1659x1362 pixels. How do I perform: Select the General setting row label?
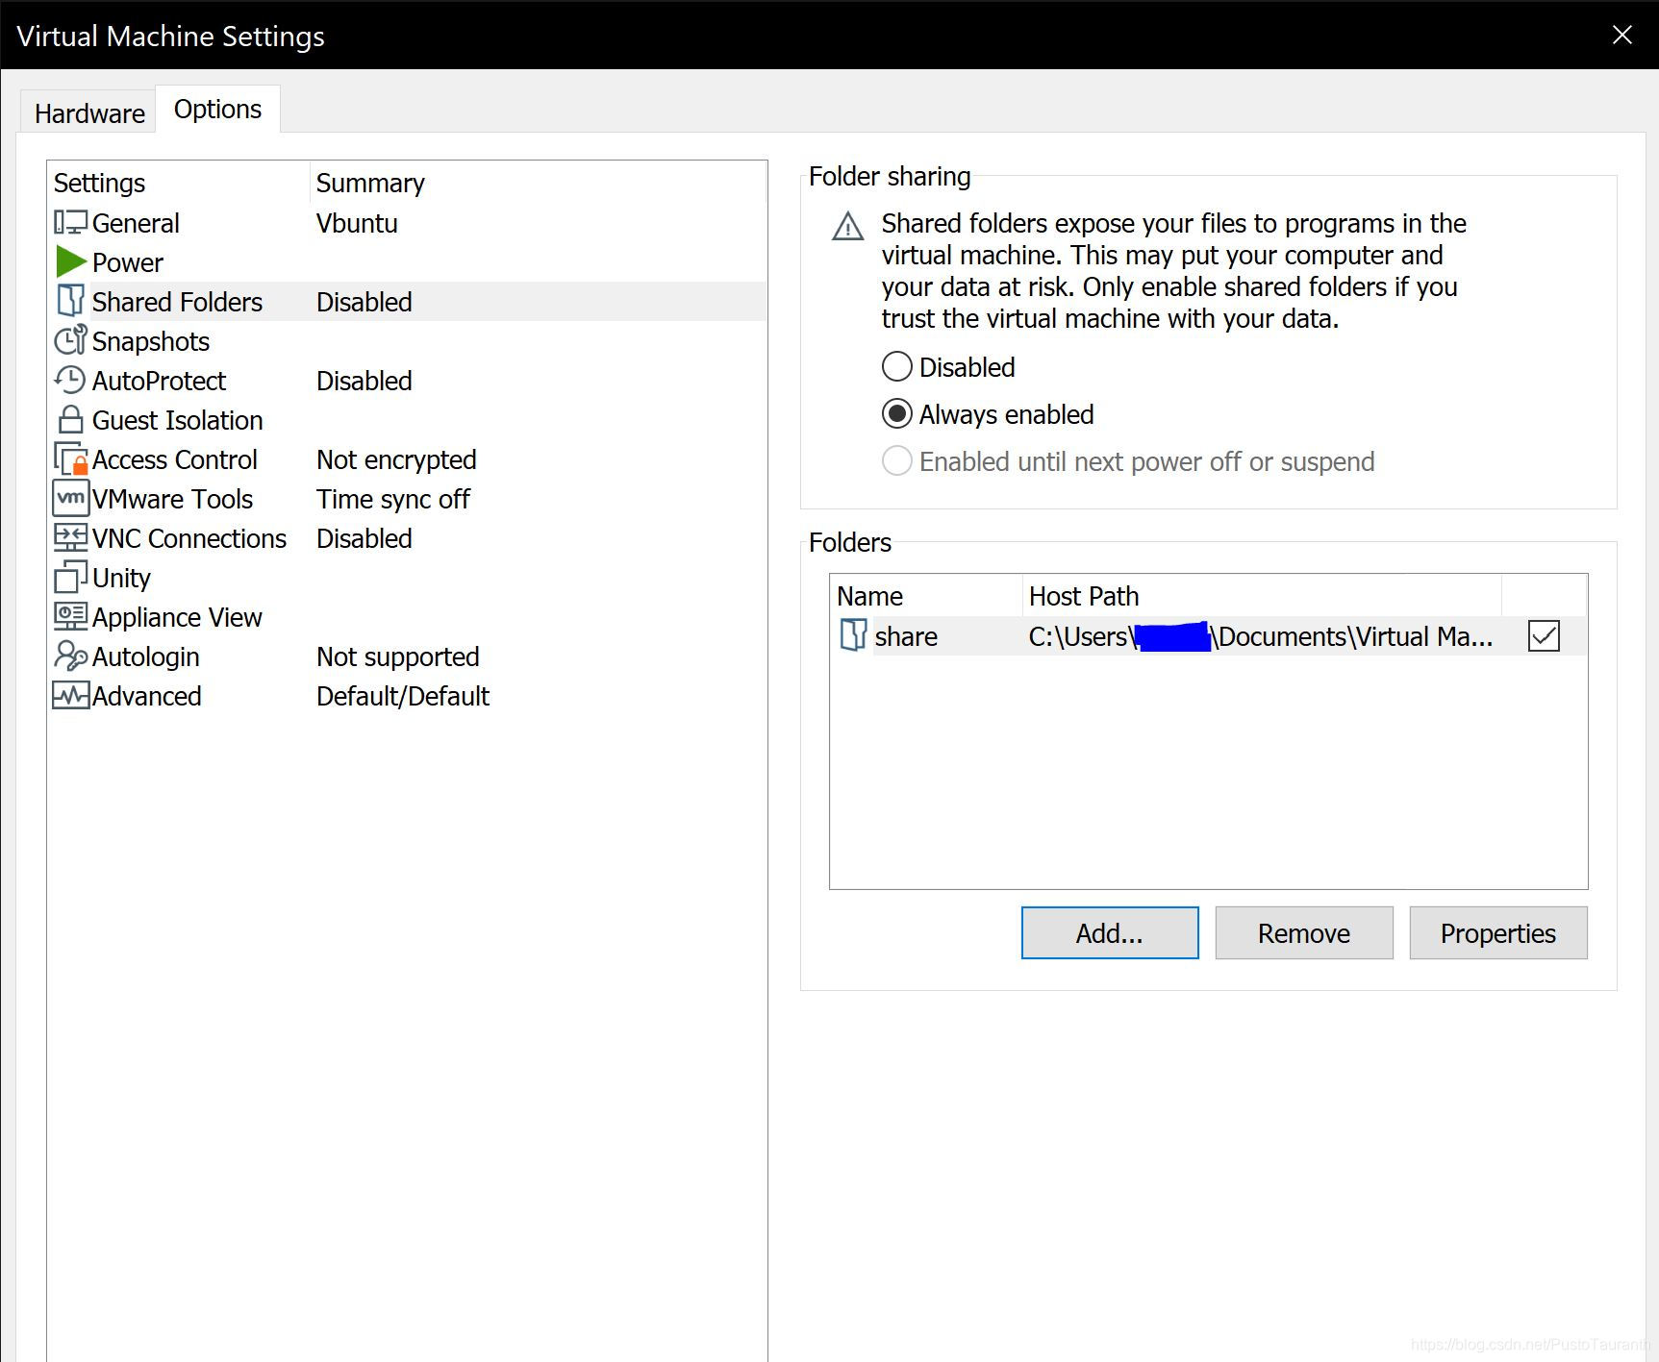(x=136, y=223)
